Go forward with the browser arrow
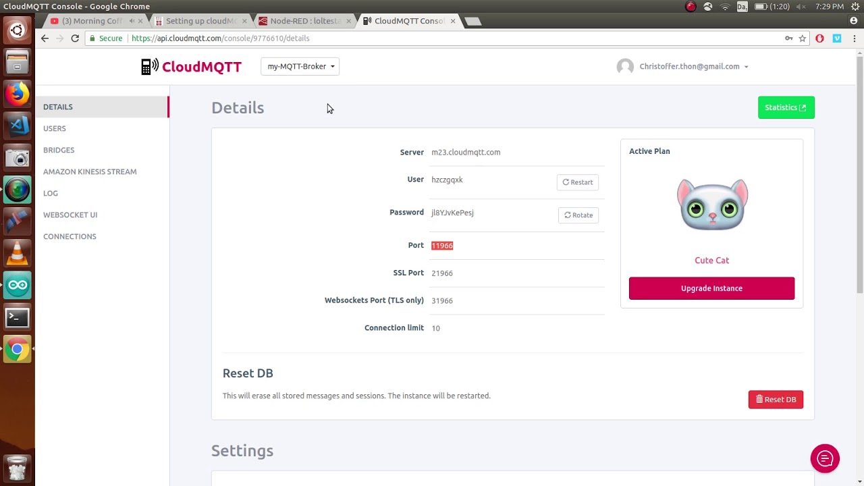Viewport: 864px width, 486px height. pos(59,38)
